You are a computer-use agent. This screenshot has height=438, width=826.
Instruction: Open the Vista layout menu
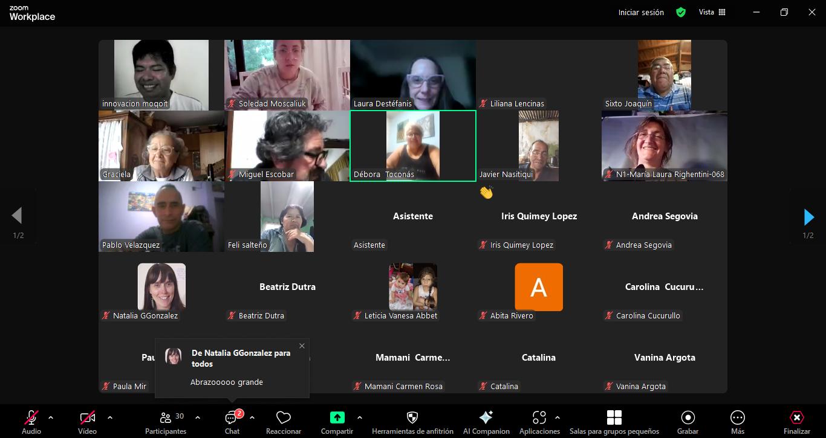click(712, 12)
